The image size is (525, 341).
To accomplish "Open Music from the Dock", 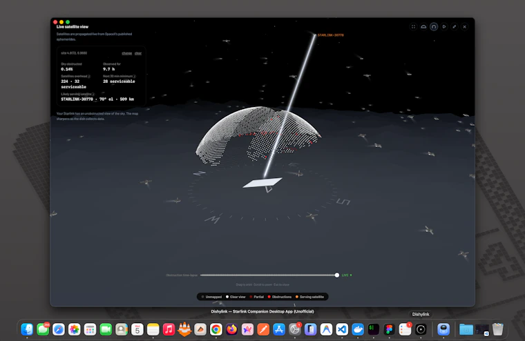I will pyautogui.click(x=169, y=330).
